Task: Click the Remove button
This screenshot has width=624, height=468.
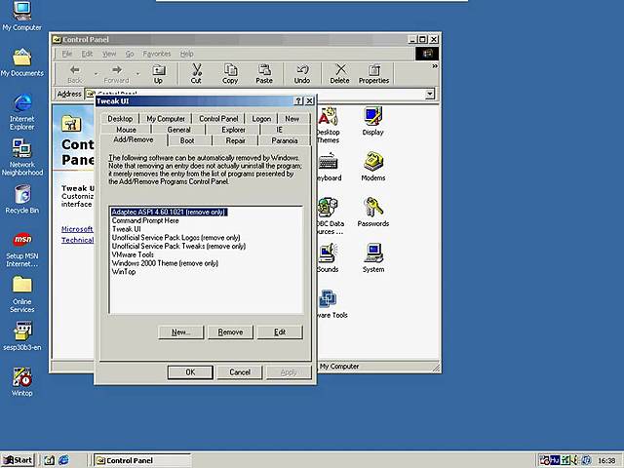Action: pos(230,331)
